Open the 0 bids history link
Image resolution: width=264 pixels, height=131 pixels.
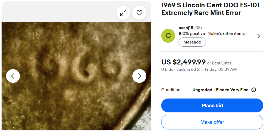click(x=167, y=69)
